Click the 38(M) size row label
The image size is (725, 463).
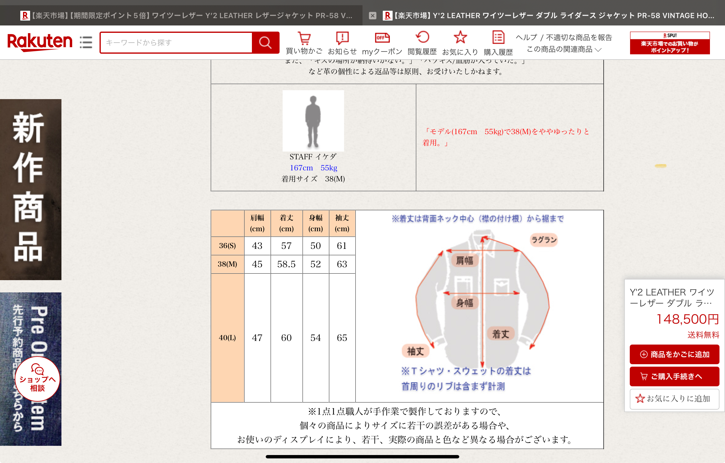click(x=227, y=264)
